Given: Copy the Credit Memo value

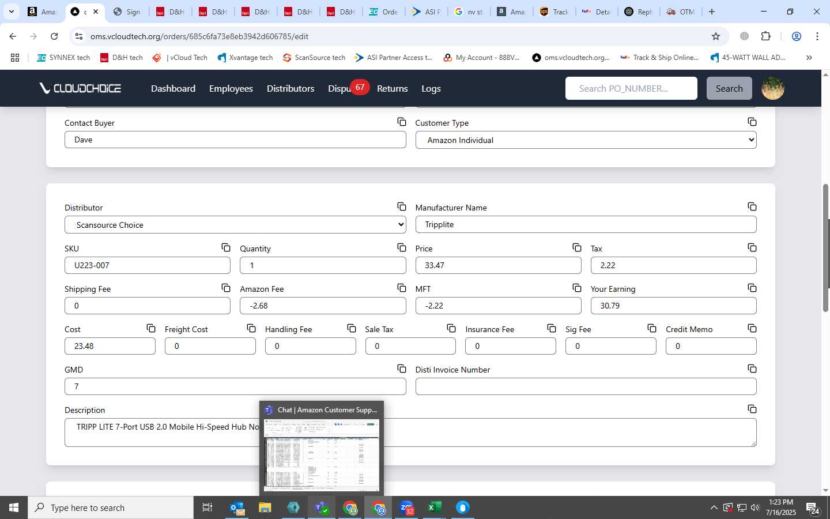Looking at the screenshot, I should tap(752, 328).
